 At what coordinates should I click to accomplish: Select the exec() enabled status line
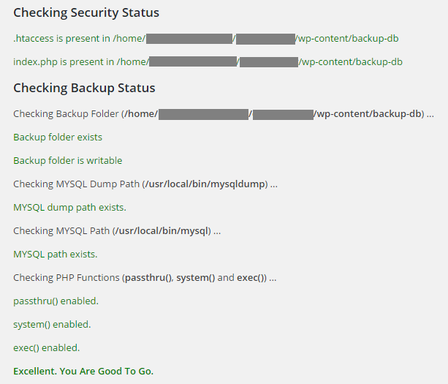(47, 348)
